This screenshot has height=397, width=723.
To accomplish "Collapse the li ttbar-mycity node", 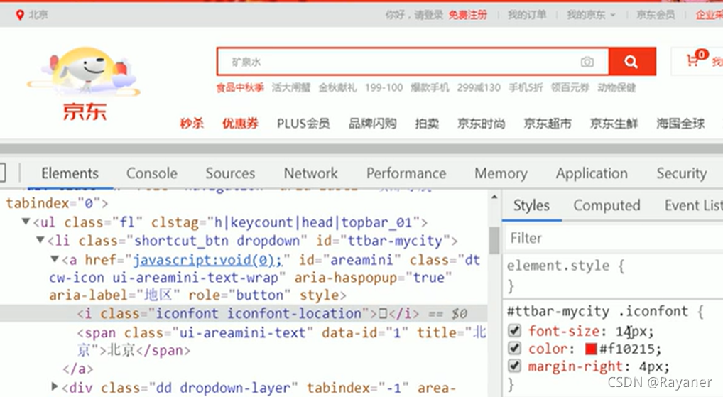I will pyautogui.click(x=40, y=240).
